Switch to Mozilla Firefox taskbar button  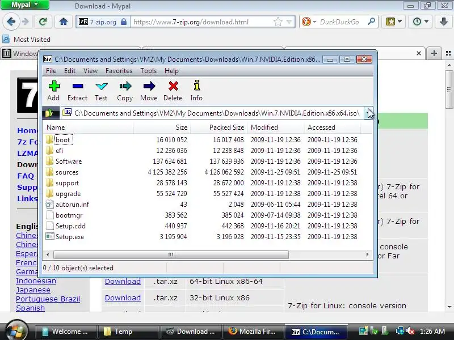(x=253, y=331)
